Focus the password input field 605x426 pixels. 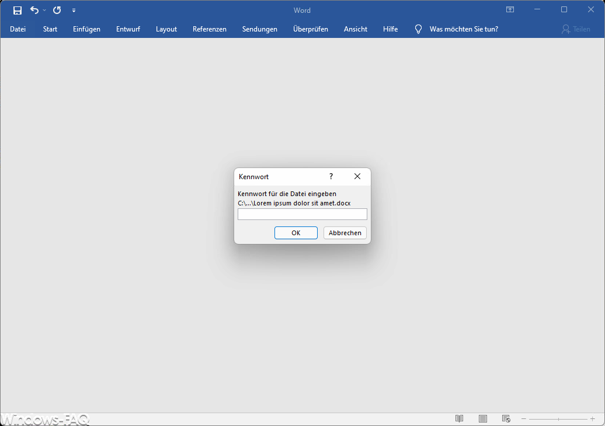pyautogui.click(x=302, y=214)
